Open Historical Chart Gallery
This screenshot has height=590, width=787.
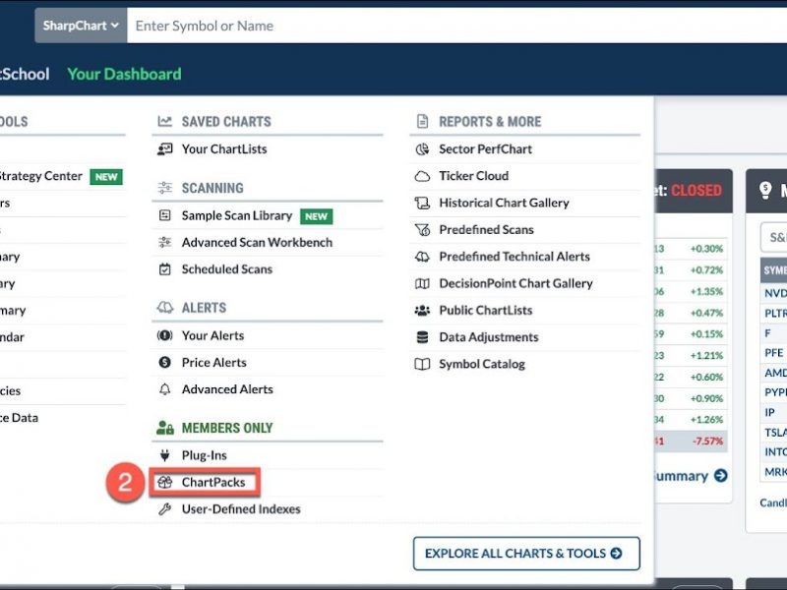(x=504, y=203)
